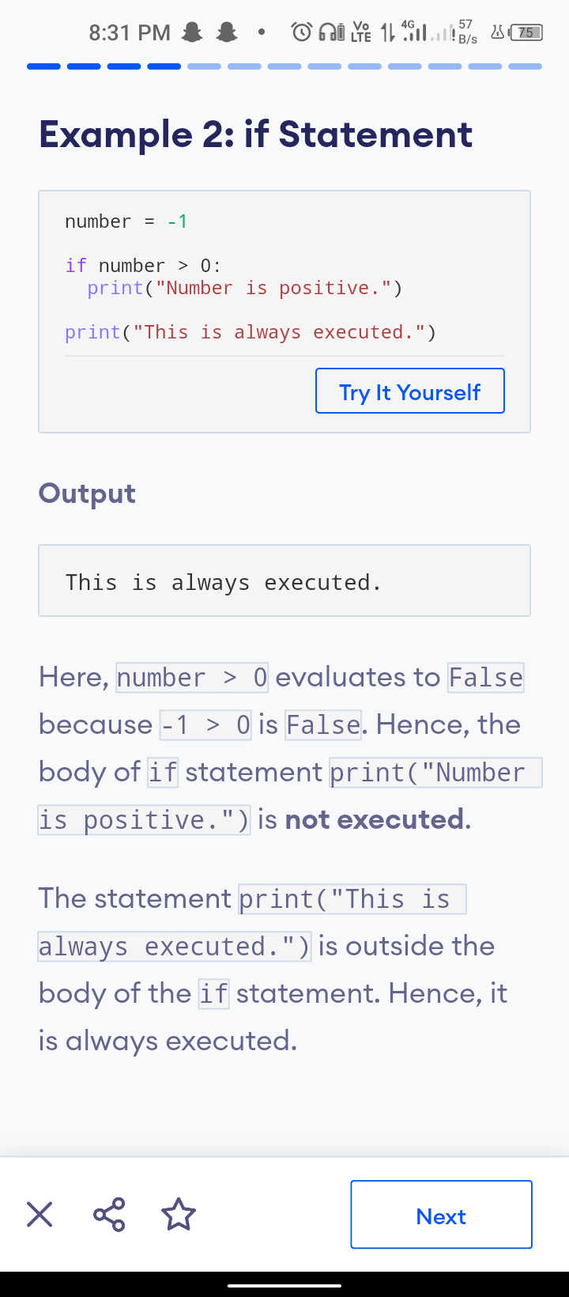Close the lesson with X icon
Viewport: 569px width, 1297px height.
[40, 1214]
